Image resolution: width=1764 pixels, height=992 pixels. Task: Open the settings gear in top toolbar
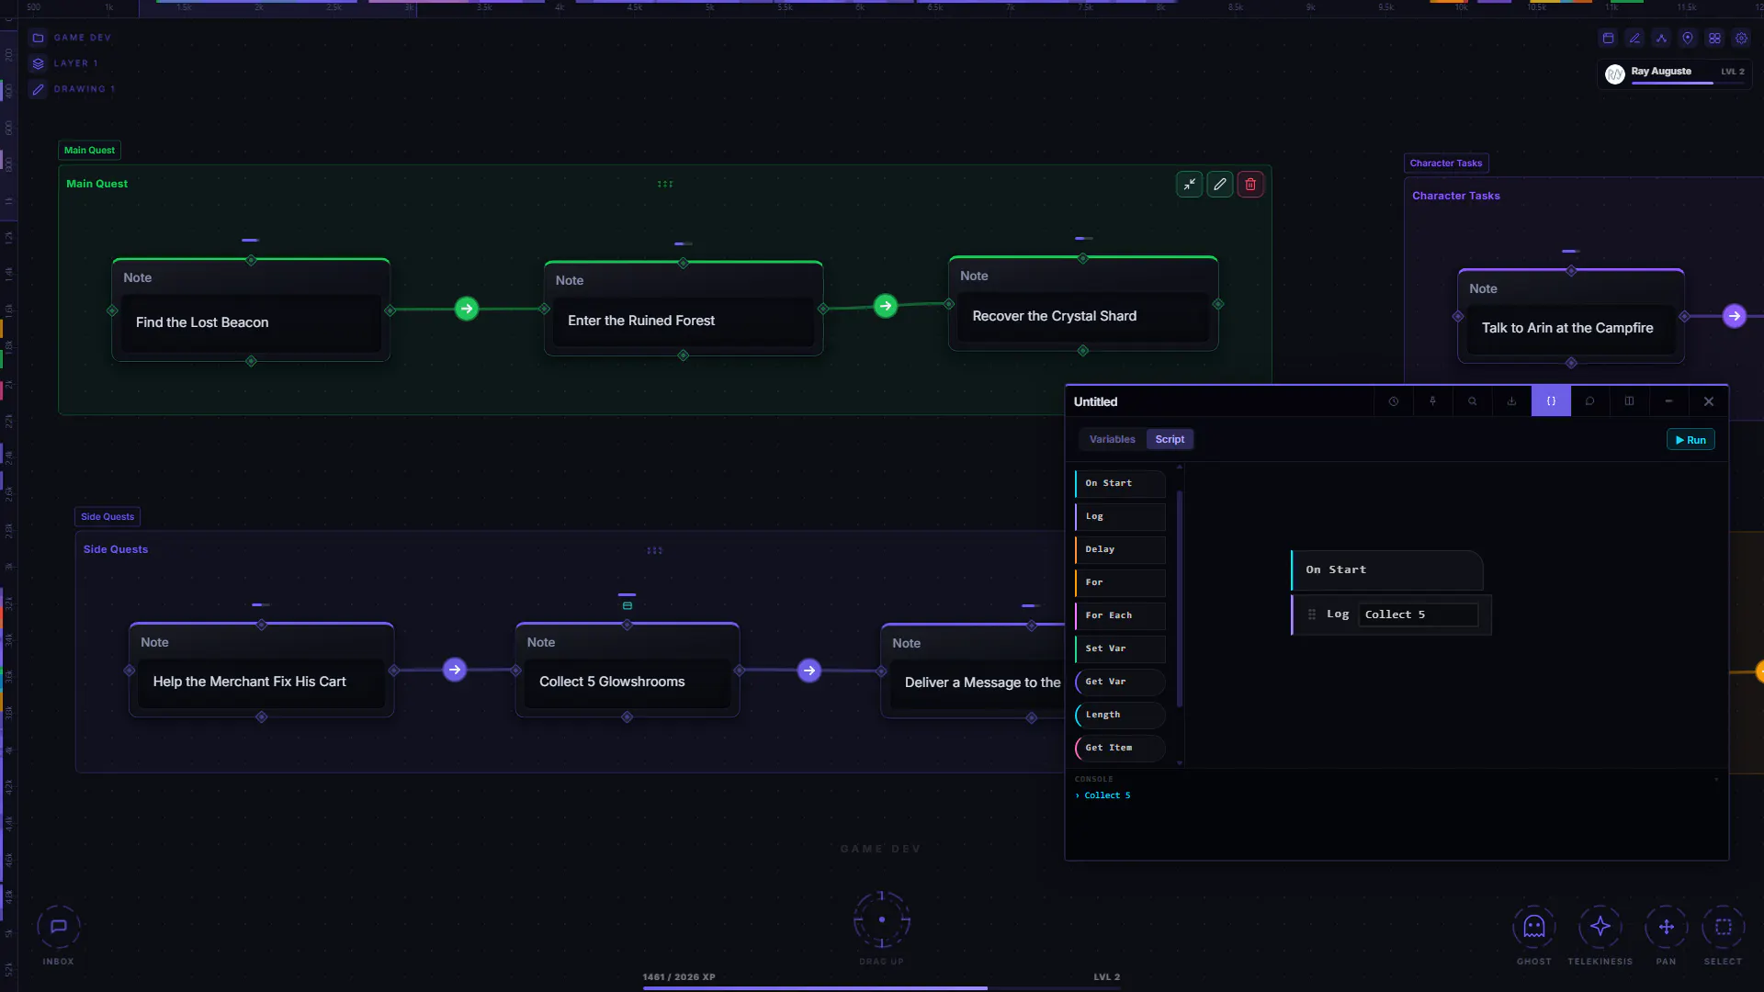pos(1741,39)
